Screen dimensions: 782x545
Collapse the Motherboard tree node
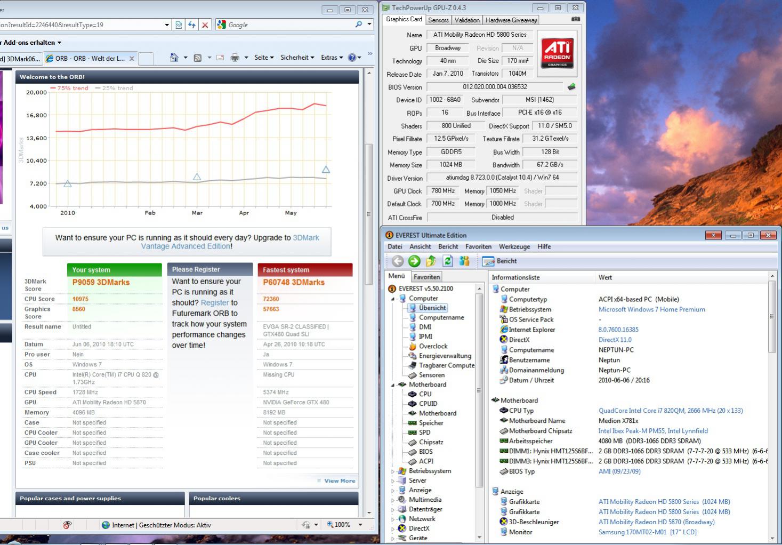point(393,384)
